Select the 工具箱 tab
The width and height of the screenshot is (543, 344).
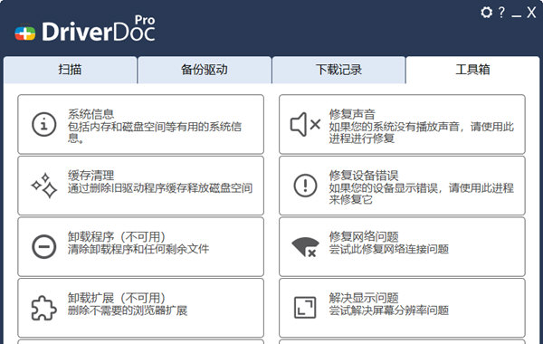coord(472,70)
